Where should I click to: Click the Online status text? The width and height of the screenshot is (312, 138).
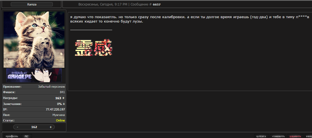pyautogui.click(x=61, y=120)
